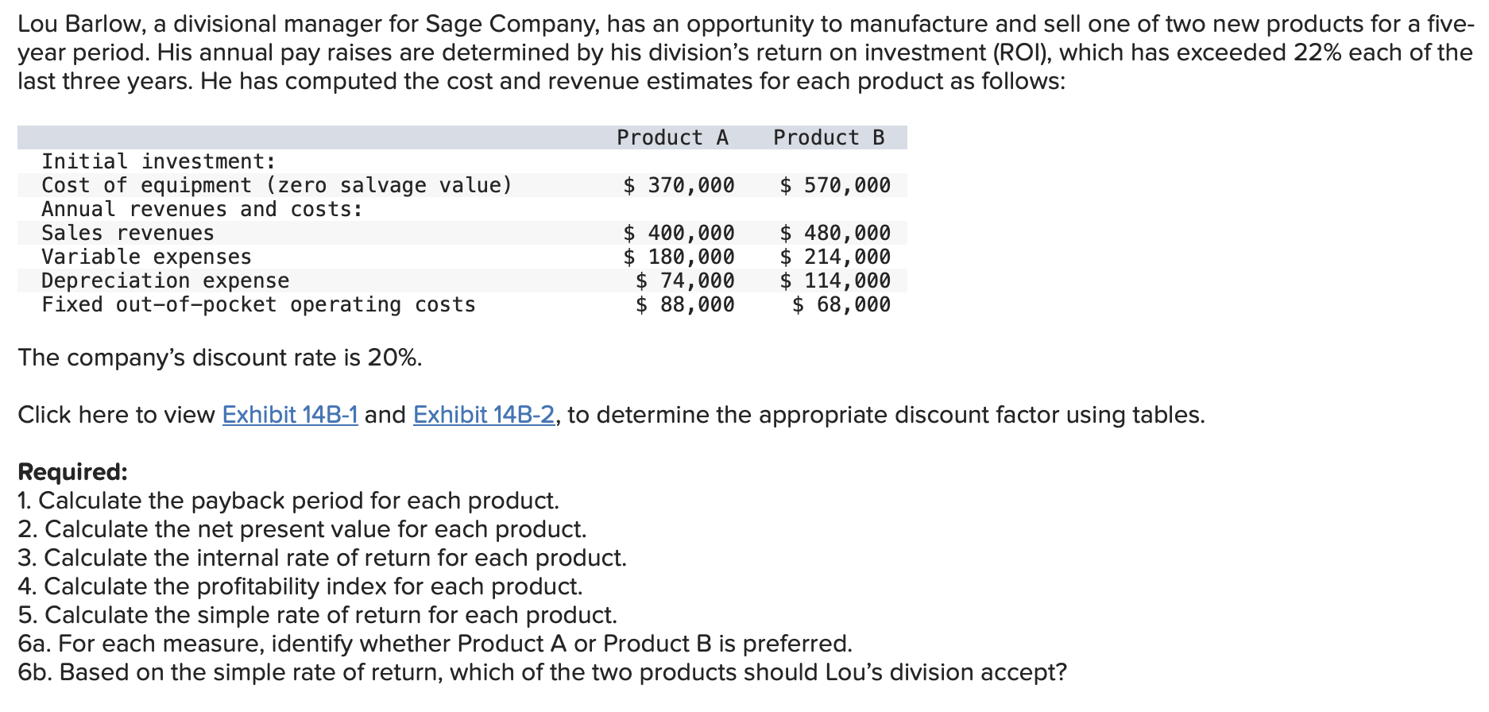Select Product B's $214,000 variable expenses

click(x=835, y=257)
